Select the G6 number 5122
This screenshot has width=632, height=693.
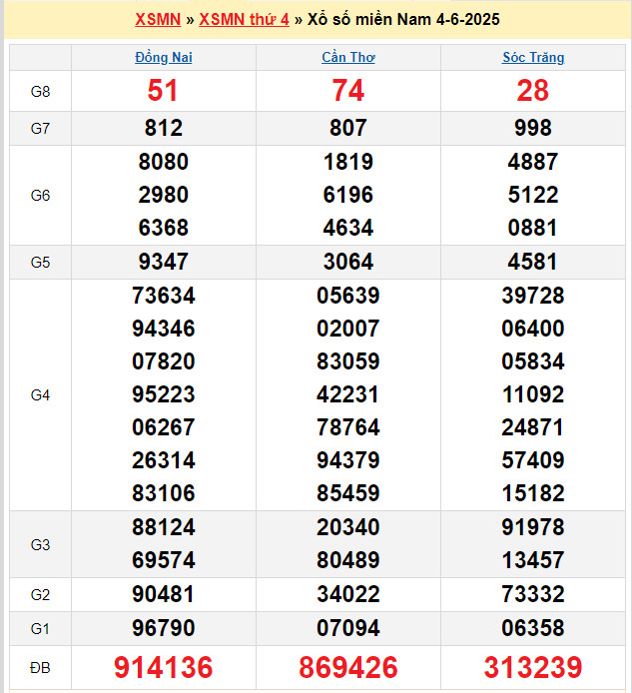533,195
